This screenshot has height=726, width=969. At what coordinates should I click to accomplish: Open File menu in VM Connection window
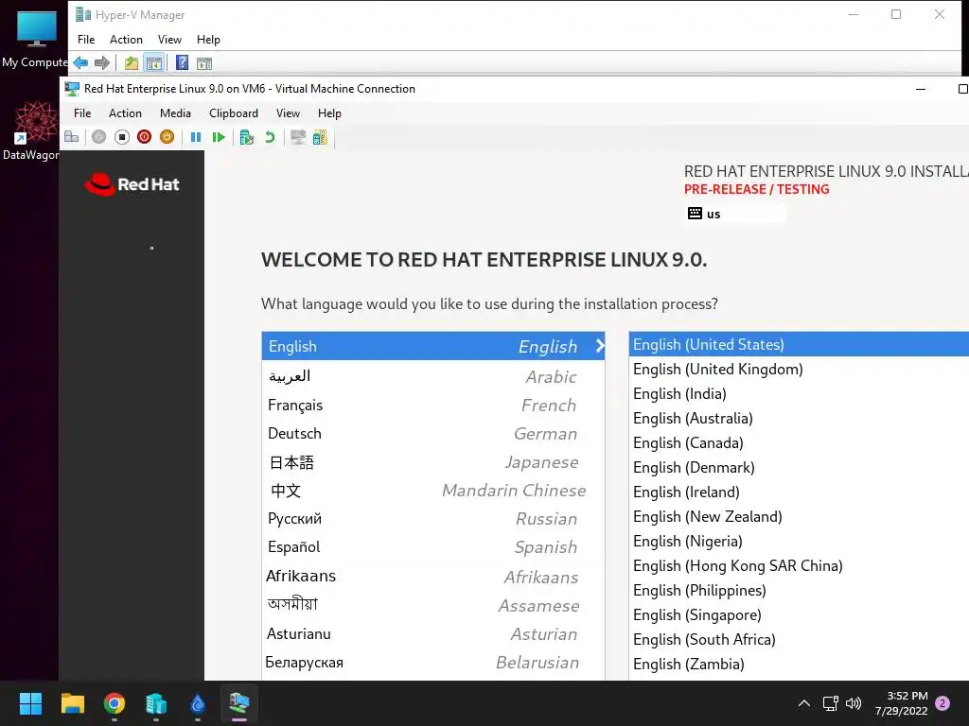pyautogui.click(x=82, y=113)
